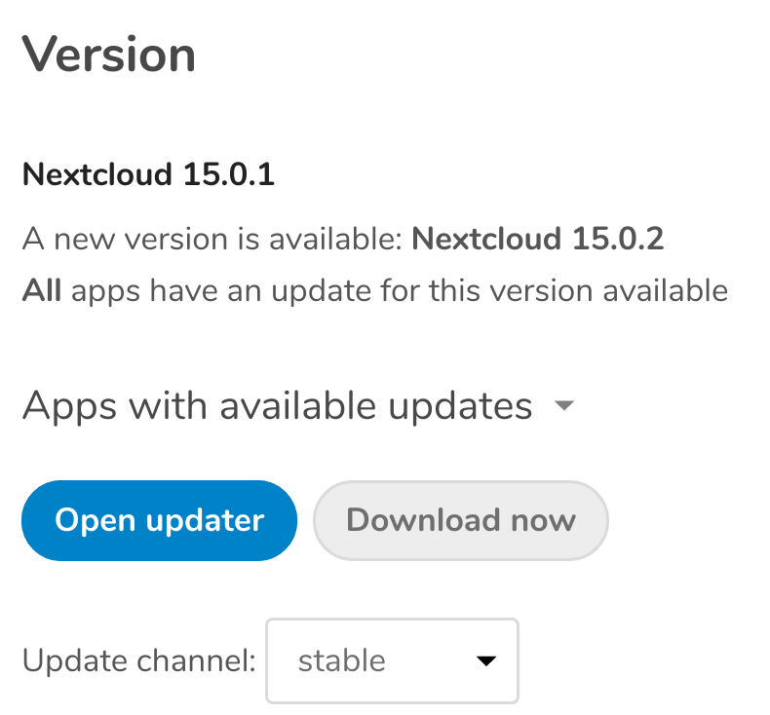Click the bold Nextcloud 15.0.2 version text
This screenshot has height=715, width=770.
coord(538,240)
